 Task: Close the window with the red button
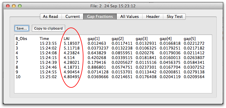point(8,6)
